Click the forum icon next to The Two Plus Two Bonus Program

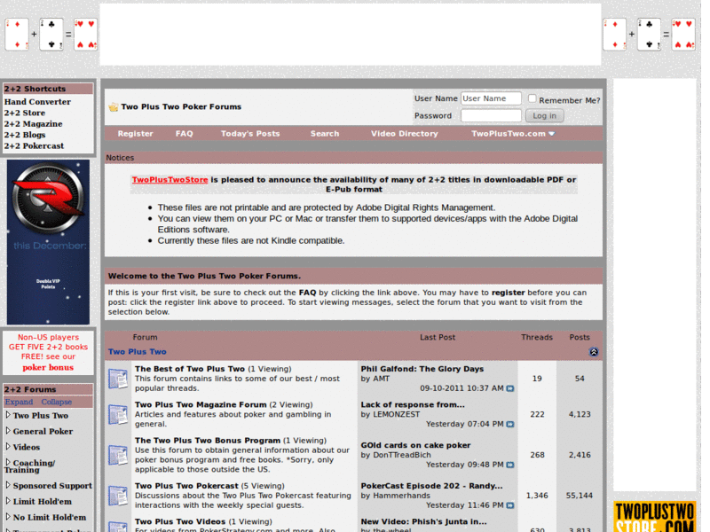[118, 455]
